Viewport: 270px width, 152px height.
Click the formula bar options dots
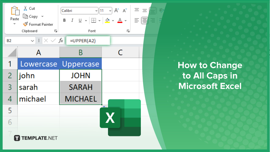pos(39,41)
